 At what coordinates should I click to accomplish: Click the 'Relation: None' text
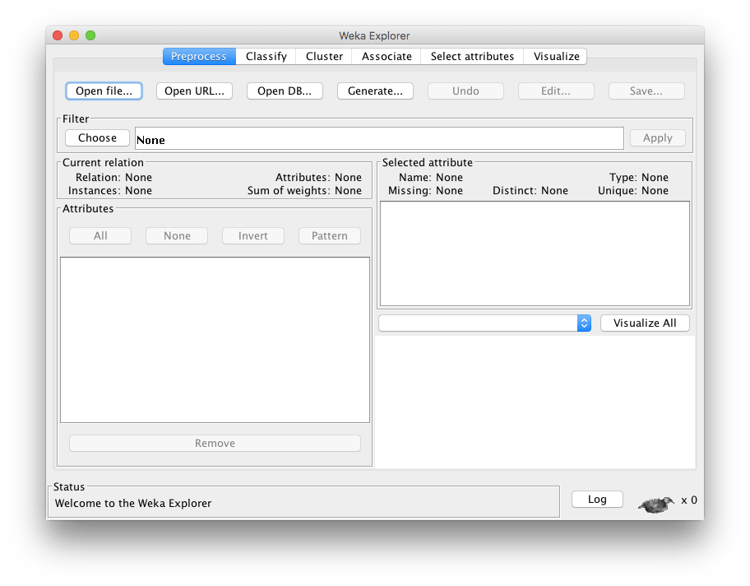coord(113,177)
